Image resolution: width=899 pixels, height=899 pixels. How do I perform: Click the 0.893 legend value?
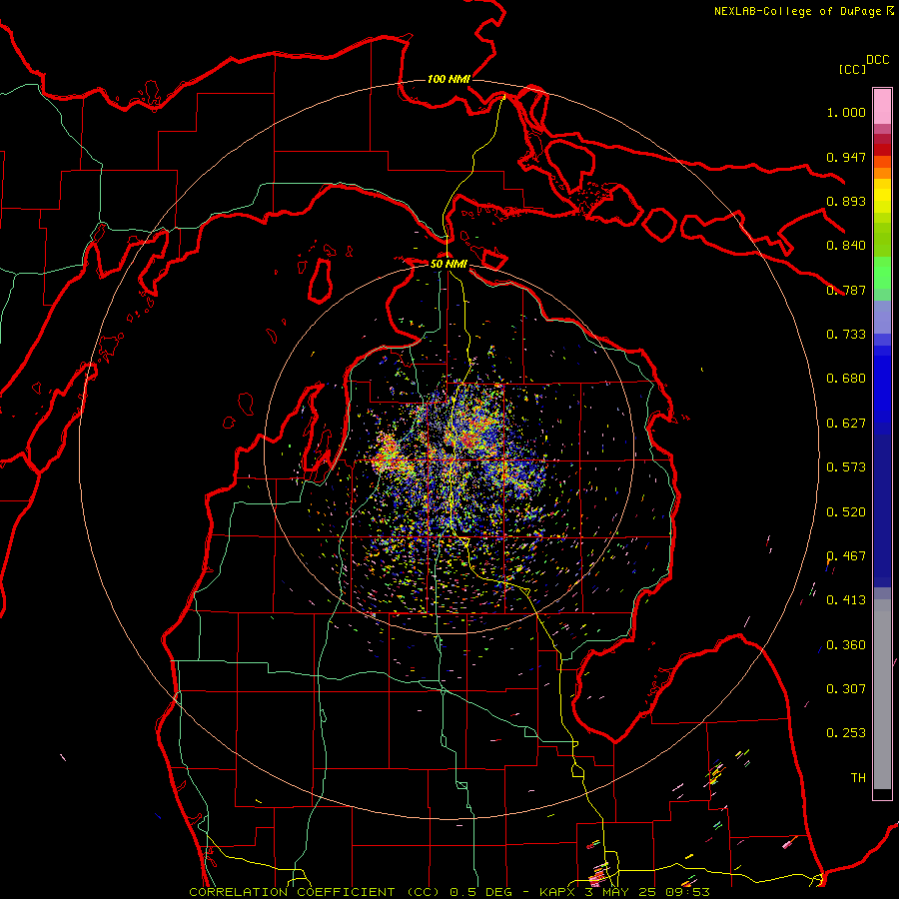click(846, 201)
